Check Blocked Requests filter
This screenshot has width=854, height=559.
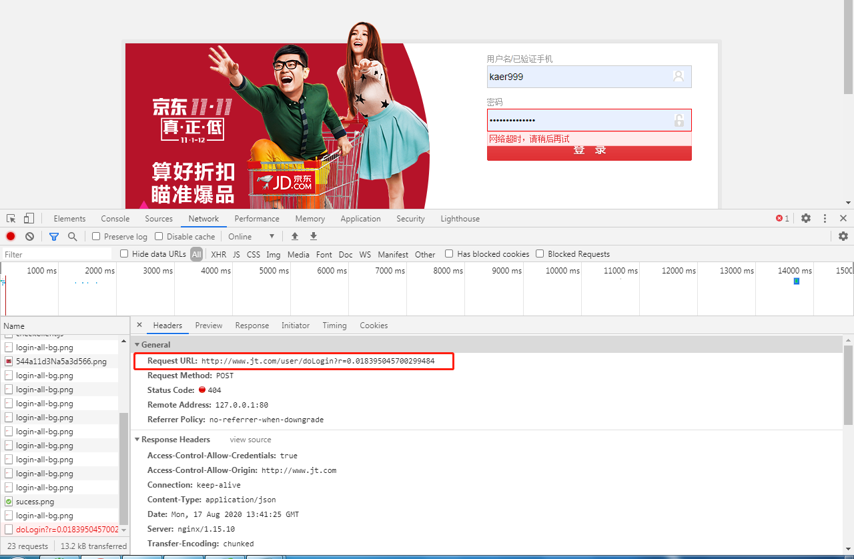click(x=540, y=253)
